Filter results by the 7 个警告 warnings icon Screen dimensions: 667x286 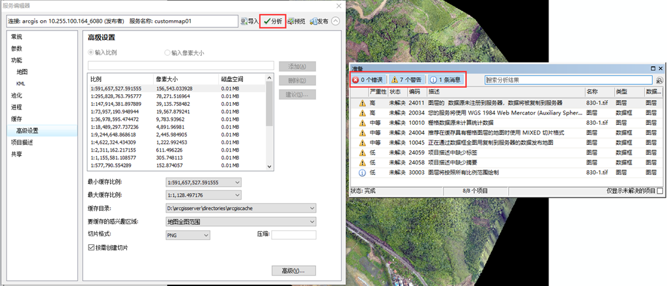pyautogui.click(x=395, y=80)
